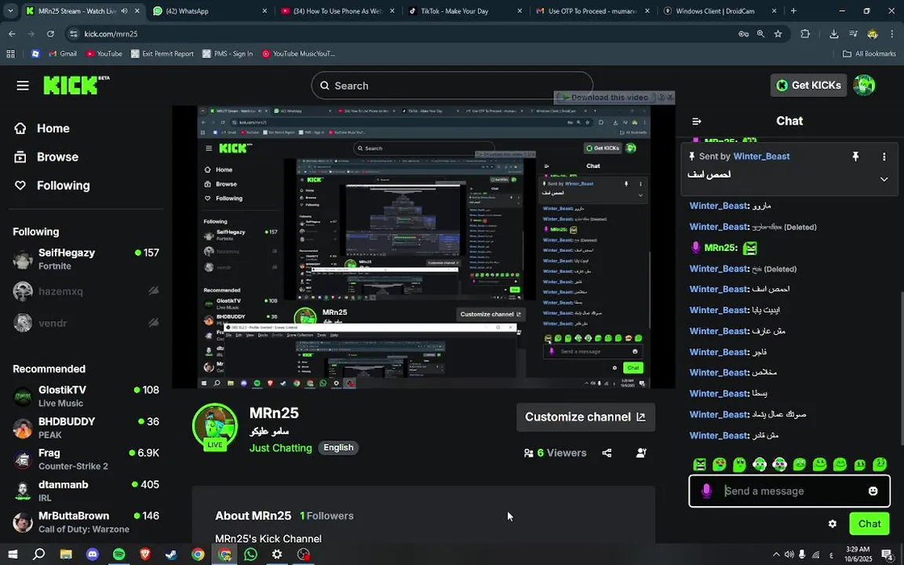Open Chrome downloads
This screenshot has height=565, width=904.
(833, 34)
